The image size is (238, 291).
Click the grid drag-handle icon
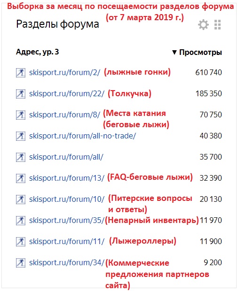(217, 24)
